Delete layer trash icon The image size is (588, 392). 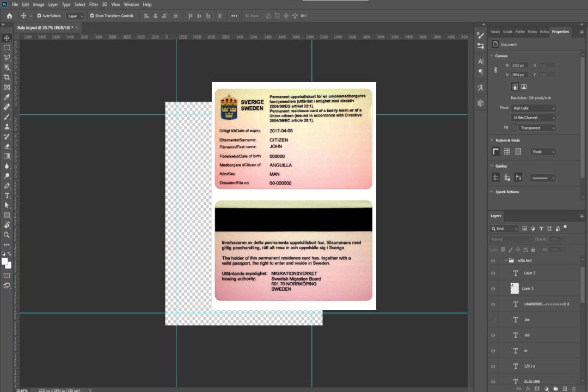point(574,389)
